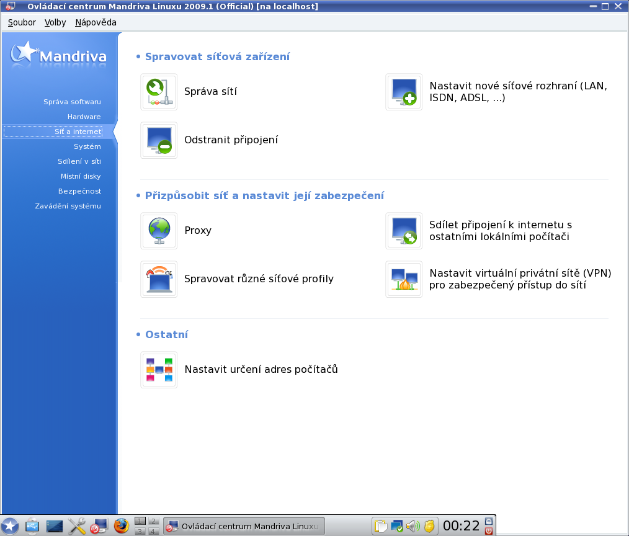Click Sdílet připojení k internetu text
Viewport: 629px width, 536px height.
coord(500,231)
